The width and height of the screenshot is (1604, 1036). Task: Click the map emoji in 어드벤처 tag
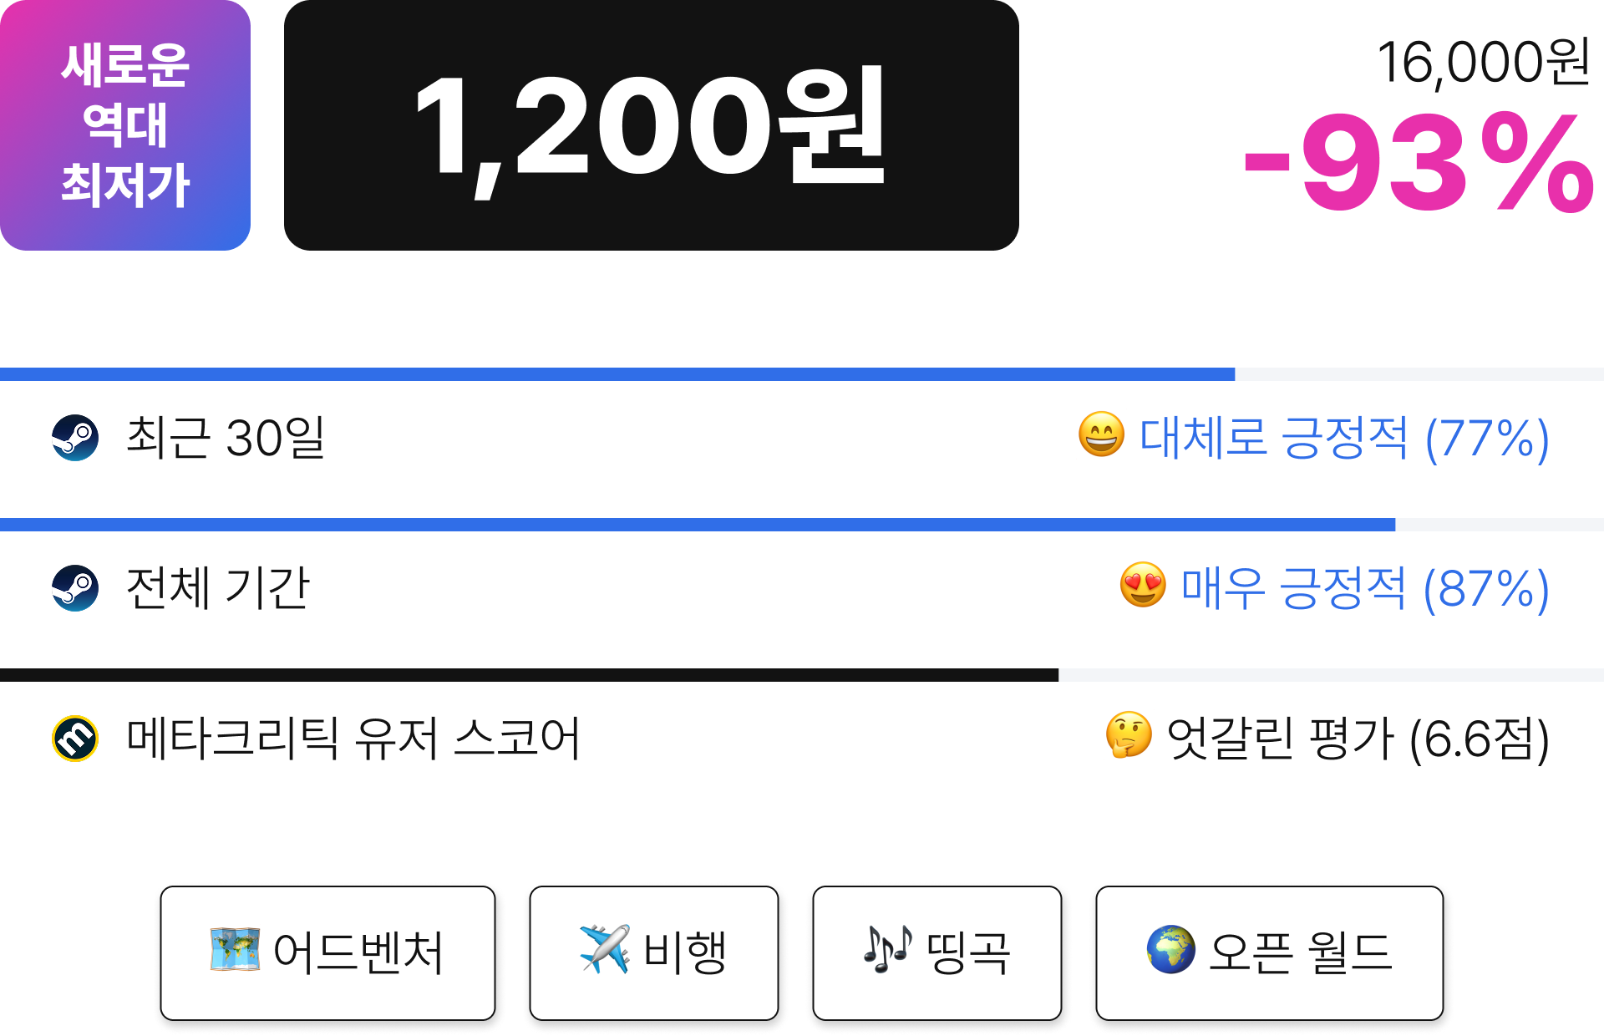235,950
